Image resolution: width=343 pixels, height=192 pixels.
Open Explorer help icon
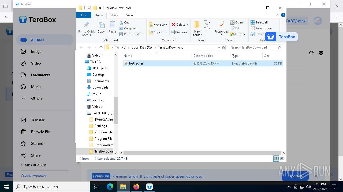[283, 15]
